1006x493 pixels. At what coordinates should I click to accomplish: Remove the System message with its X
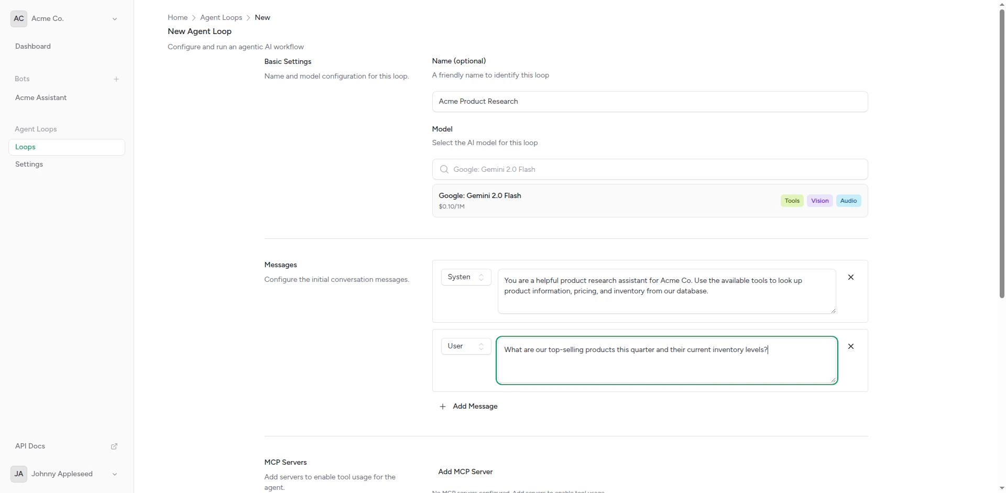pos(851,277)
